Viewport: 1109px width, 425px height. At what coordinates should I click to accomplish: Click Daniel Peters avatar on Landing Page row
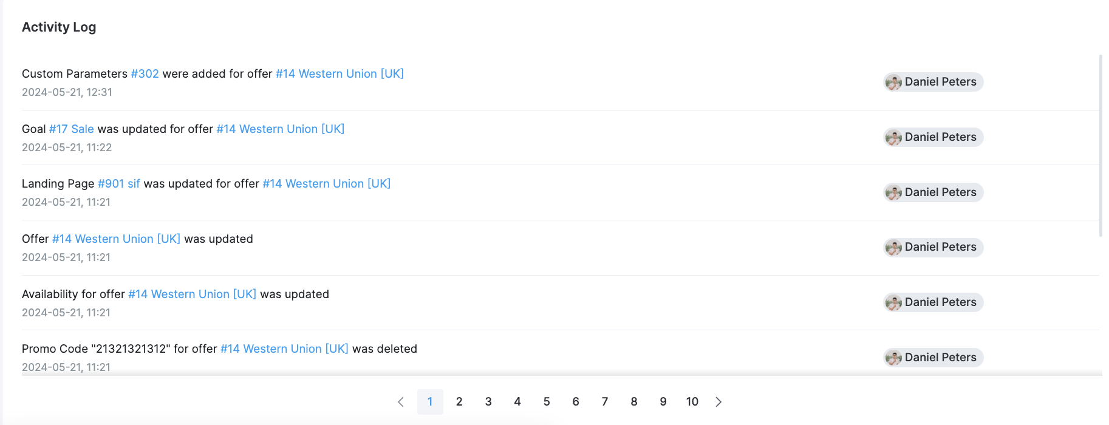pos(893,192)
